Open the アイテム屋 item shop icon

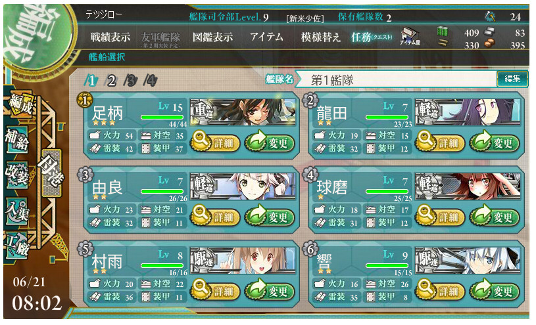coord(410,37)
